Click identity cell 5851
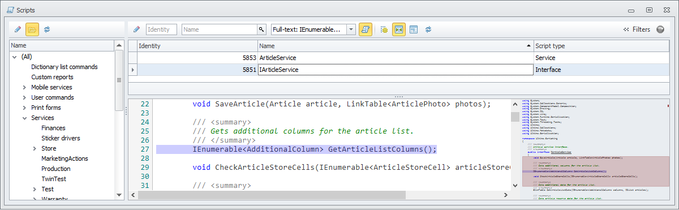Screen dimensions: 679x210 pos(197,70)
